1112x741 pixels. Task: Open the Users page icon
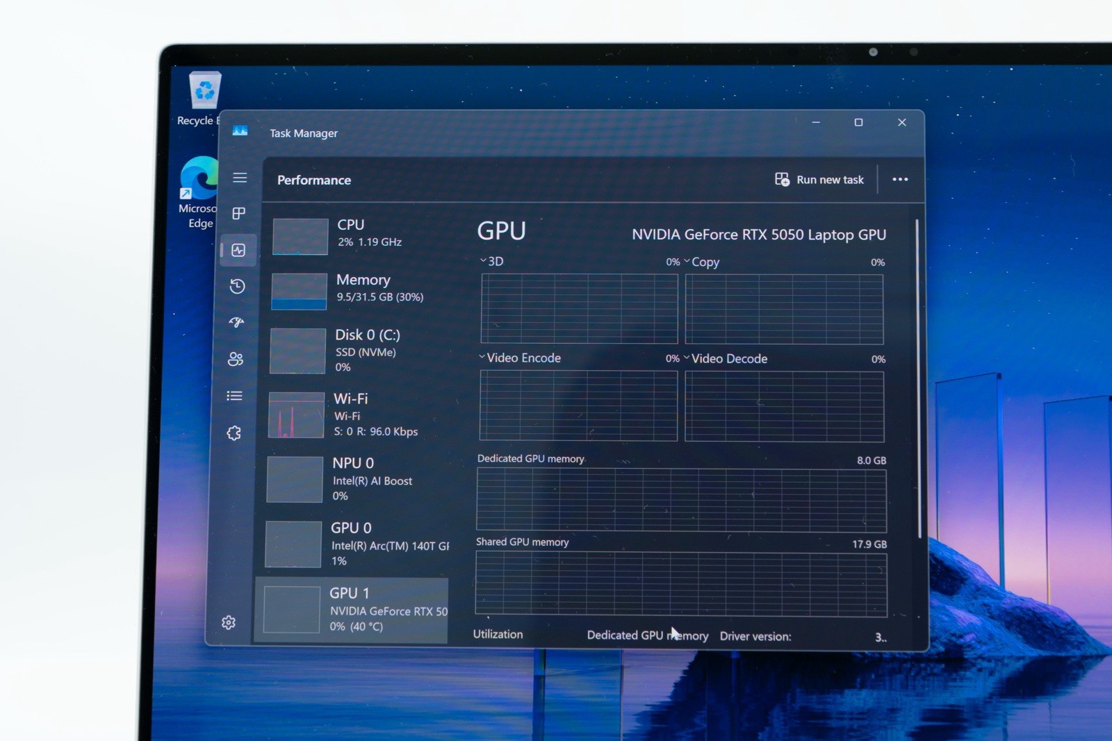tap(236, 359)
